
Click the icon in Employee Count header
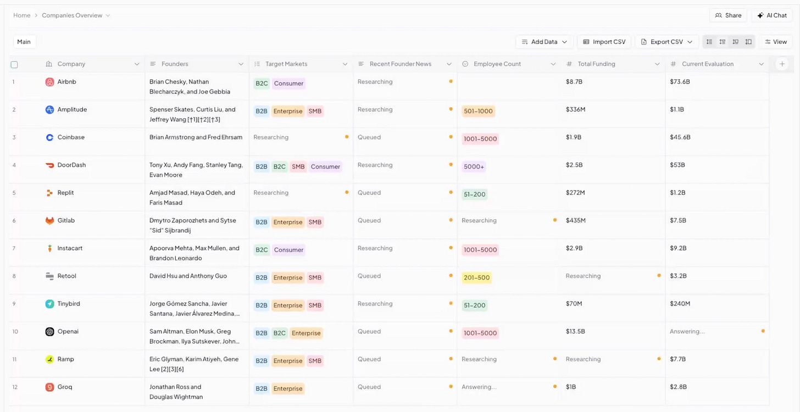465,64
